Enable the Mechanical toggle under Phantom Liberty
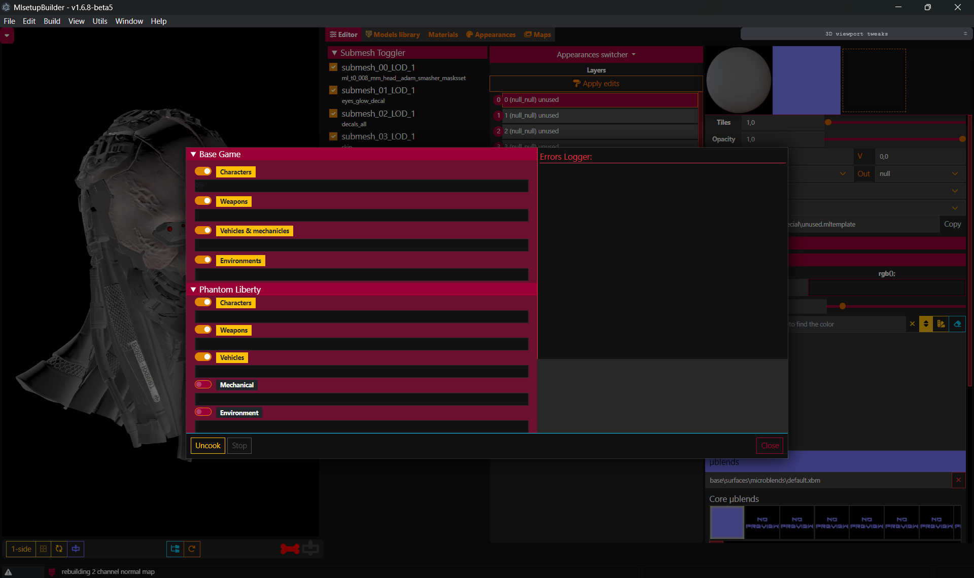Viewport: 974px width, 578px height. [x=203, y=384]
